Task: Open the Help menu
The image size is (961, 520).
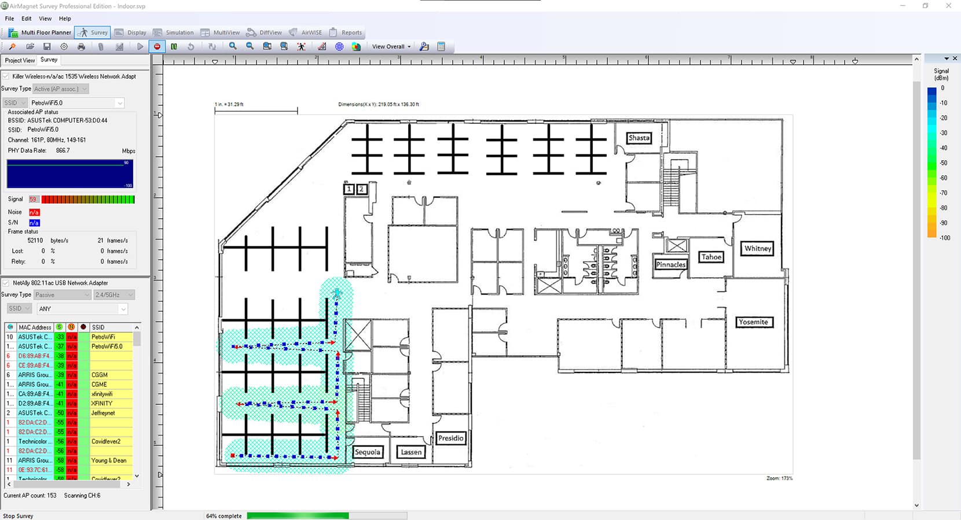Action: (x=65, y=19)
